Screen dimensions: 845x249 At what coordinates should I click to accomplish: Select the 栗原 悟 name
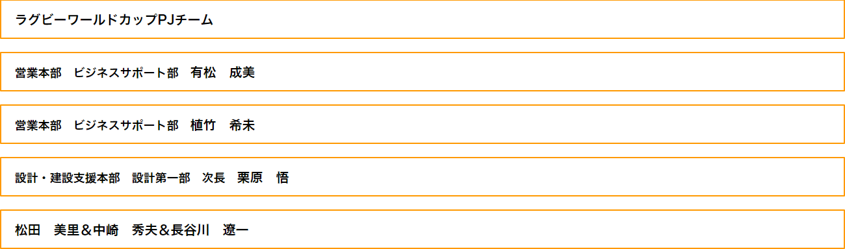(263, 178)
